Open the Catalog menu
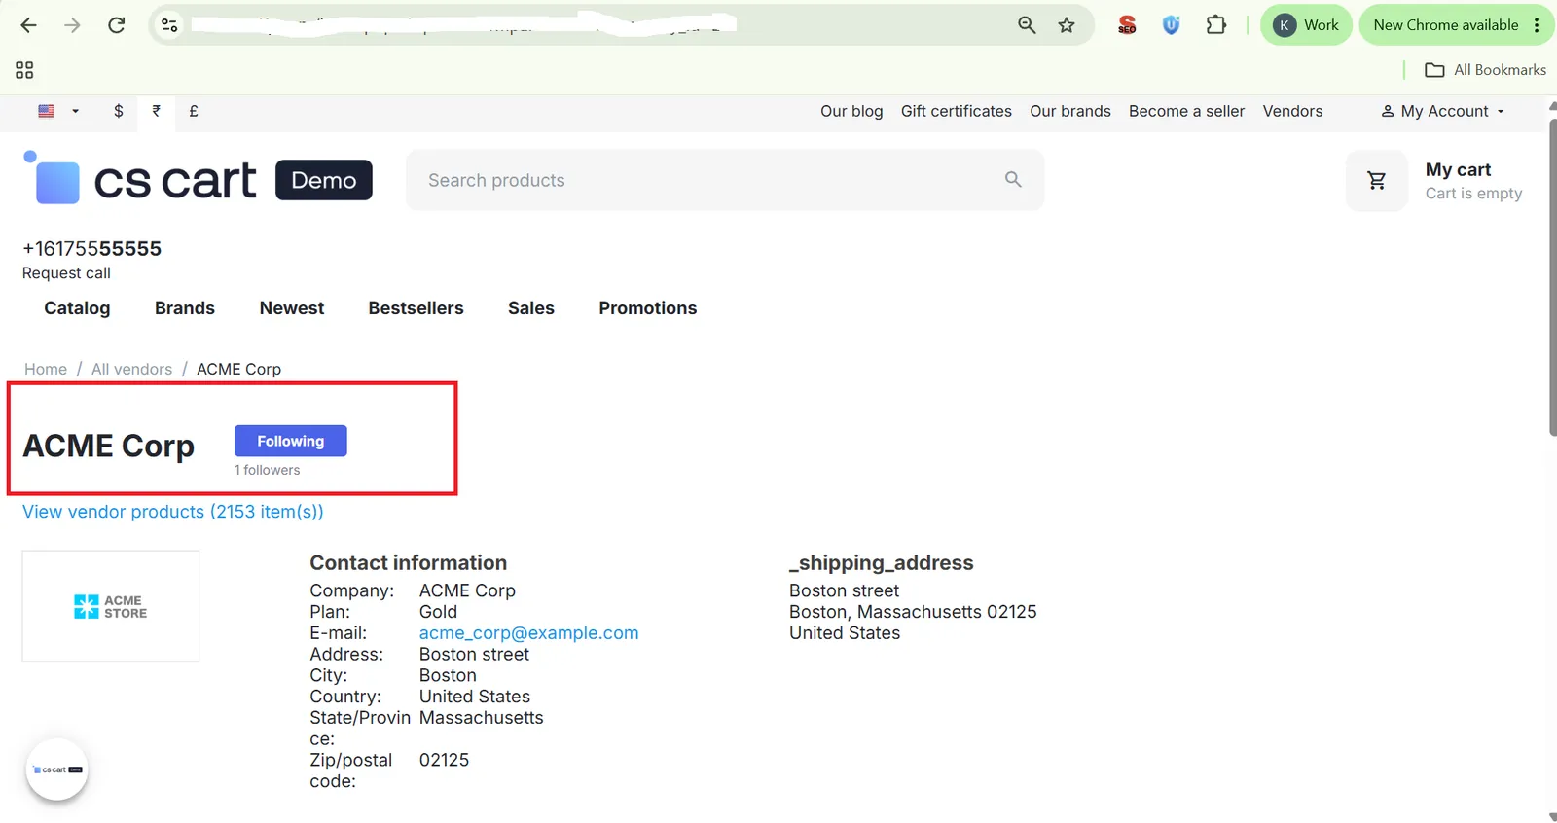This screenshot has width=1557, height=823. tap(77, 308)
